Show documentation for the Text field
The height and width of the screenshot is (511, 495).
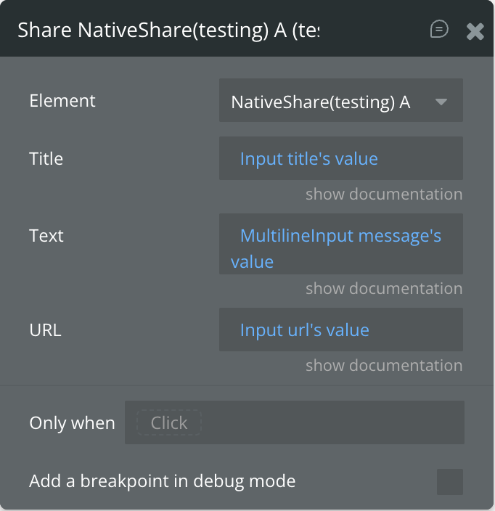(384, 289)
